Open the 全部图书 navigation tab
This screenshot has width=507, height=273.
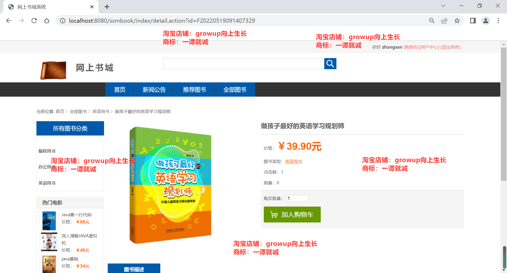235,90
